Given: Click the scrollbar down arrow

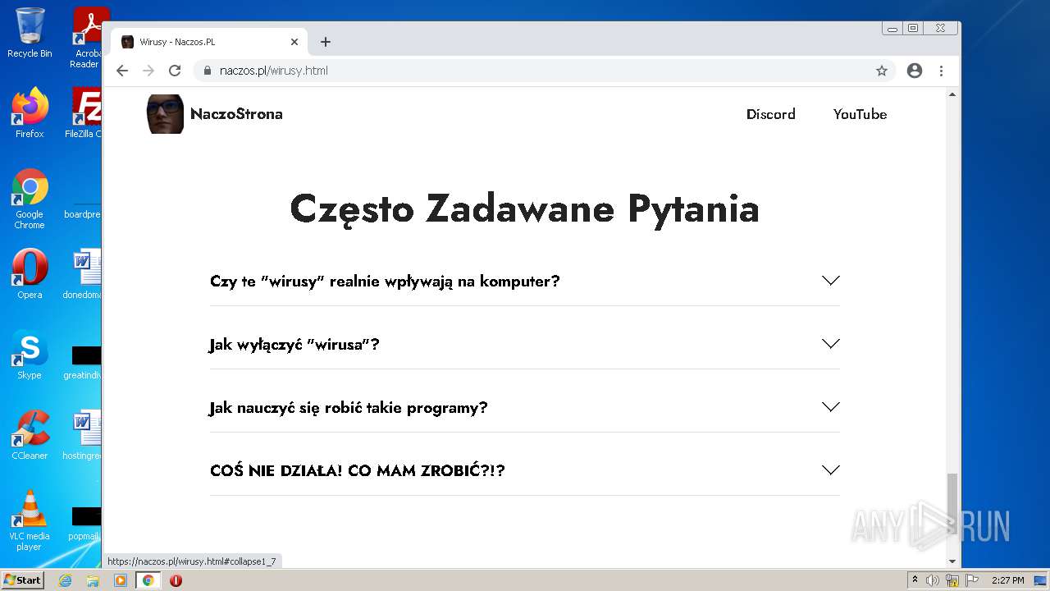Looking at the screenshot, I should tap(952, 561).
